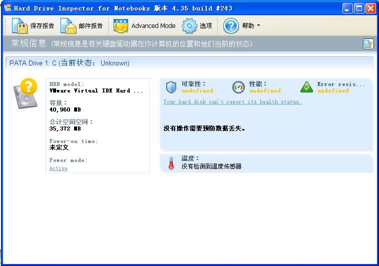Click the Advanced Mode toolbar icon
The width and height of the screenshot is (379, 266).
click(121, 26)
